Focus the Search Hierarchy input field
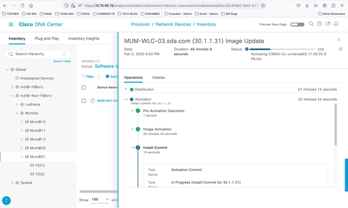The height and width of the screenshot is (208, 348). 37,54
